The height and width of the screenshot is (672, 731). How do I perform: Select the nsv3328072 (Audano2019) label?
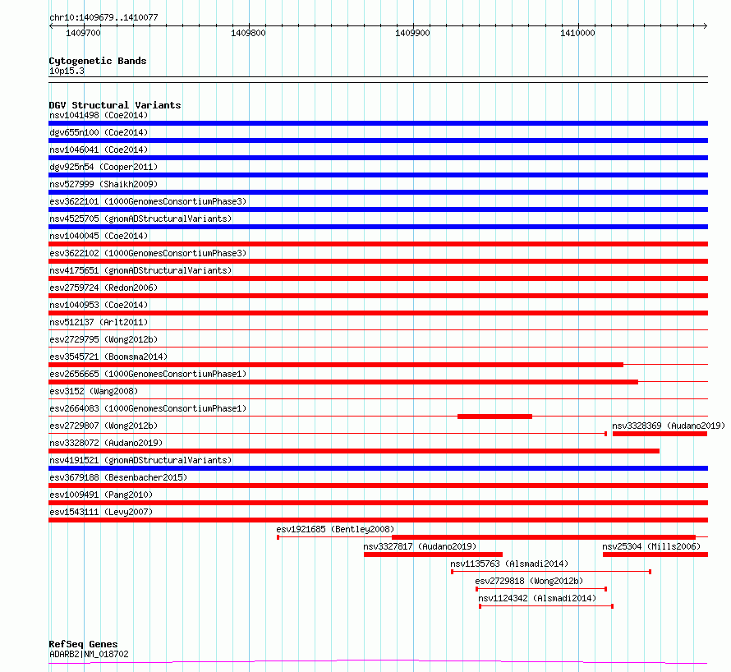tap(106, 443)
